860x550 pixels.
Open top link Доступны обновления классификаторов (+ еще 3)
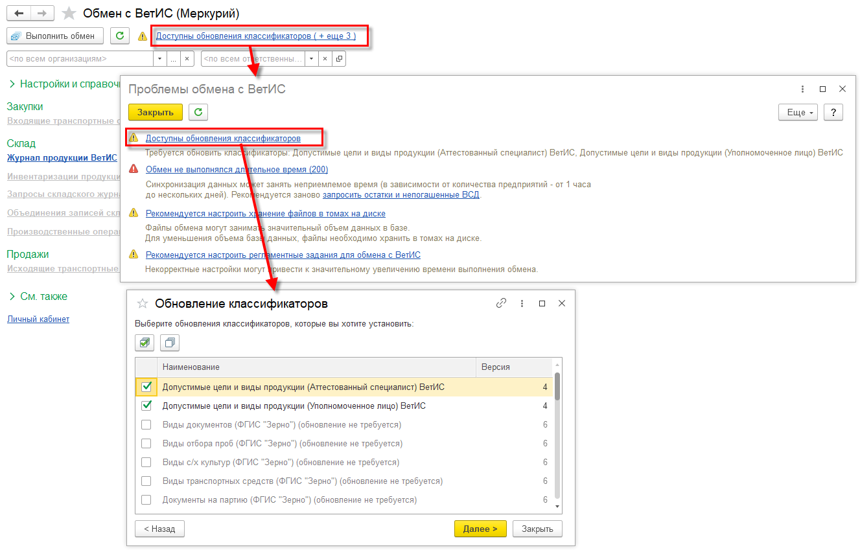point(256,36)
